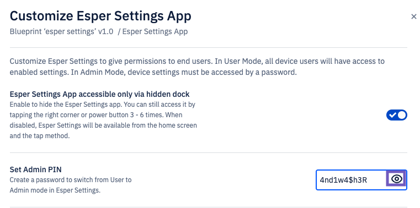Click the 'Admin mode in Esper Settings' text
Screen dimensions: 420x208
(x=55, y=190)
